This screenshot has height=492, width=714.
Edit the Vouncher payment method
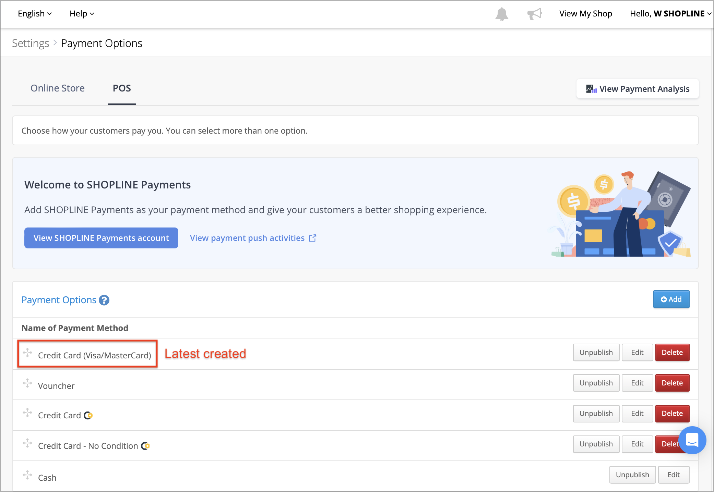637,383
